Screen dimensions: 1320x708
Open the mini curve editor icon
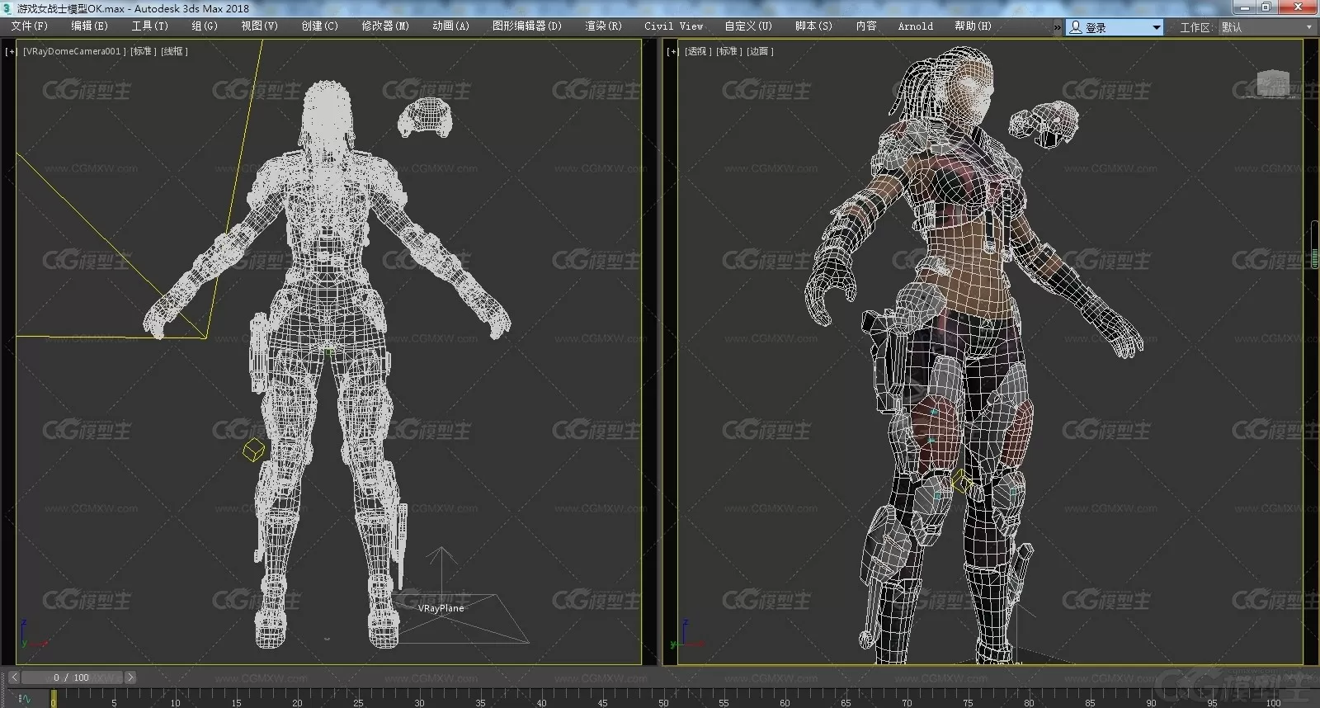(25, 699)
